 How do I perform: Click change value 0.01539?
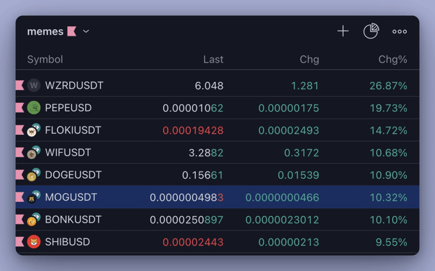(298, 175)
